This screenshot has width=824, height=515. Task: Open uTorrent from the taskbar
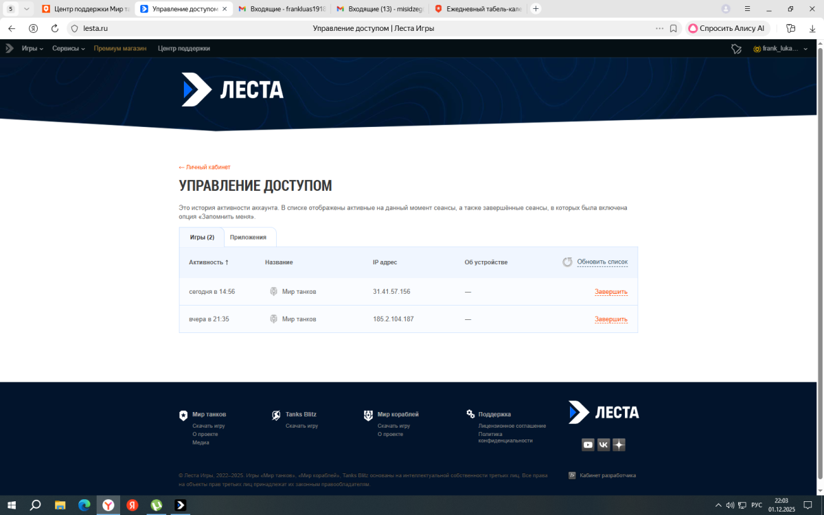157,505
